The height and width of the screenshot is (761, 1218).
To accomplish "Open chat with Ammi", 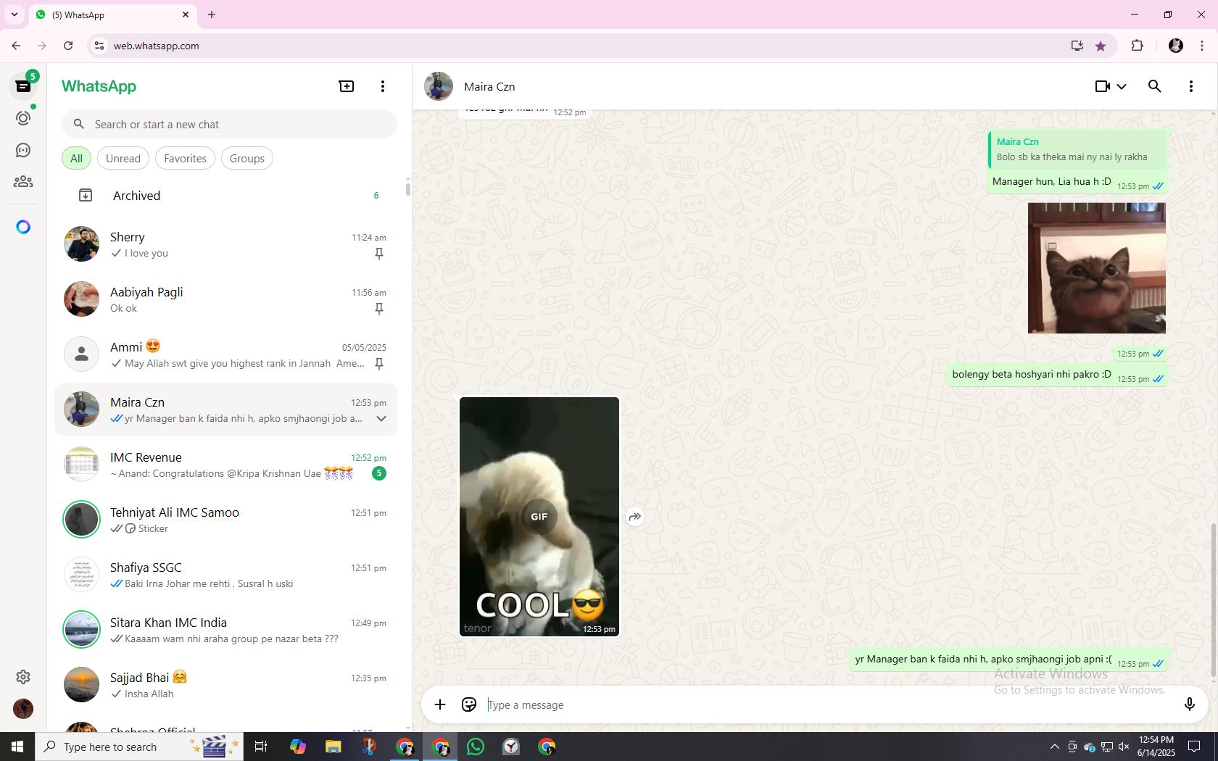I will (x=226, y=354).
